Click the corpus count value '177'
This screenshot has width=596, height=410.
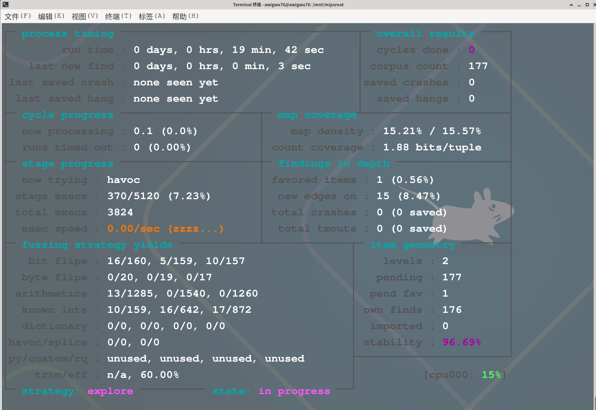(x=478, y=66)
